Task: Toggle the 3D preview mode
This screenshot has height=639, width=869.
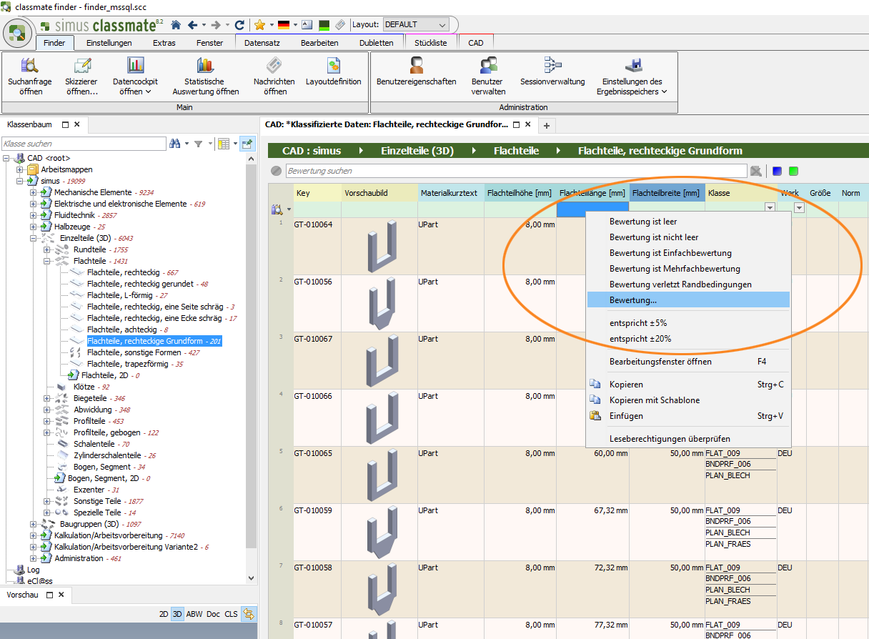Action: 177,614
